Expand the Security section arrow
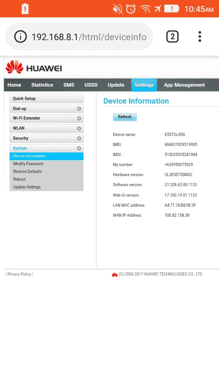 pos(79,138)
